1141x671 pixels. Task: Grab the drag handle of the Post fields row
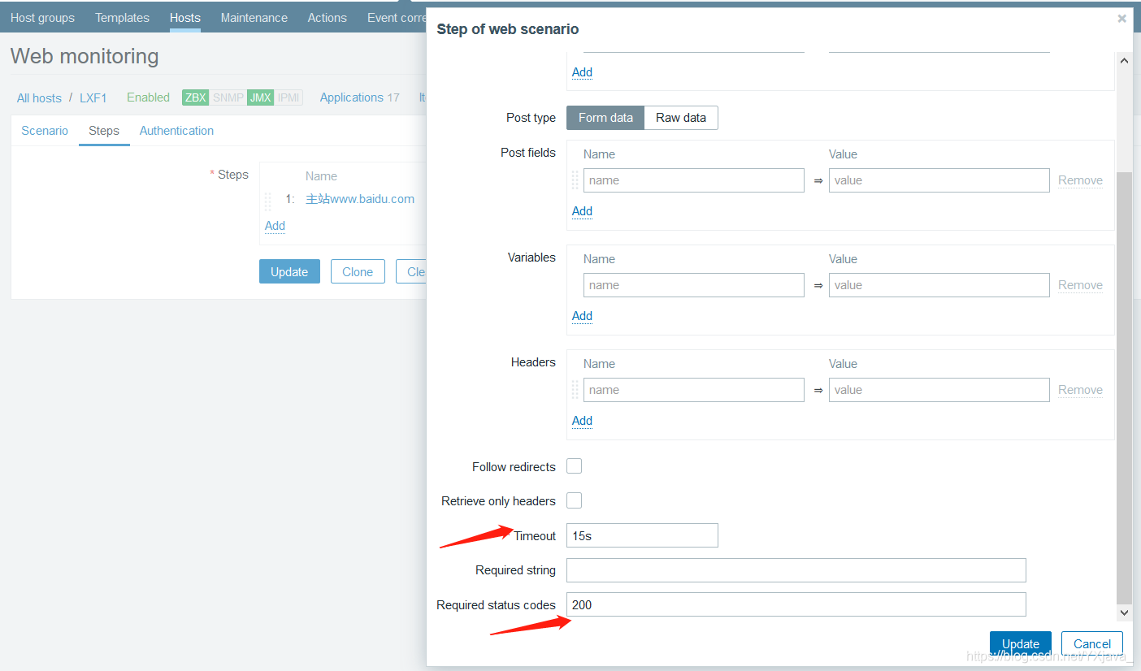575,180
